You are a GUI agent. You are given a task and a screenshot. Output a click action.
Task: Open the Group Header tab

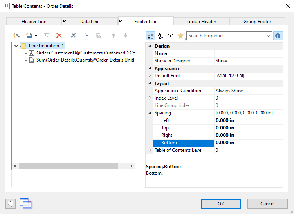pyautogui.click(x=202, y=22)
